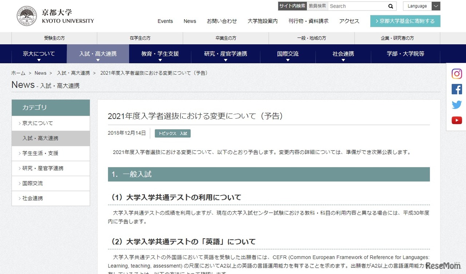The width and height of the screenshot is (466, 274).
Task: Expand 学生生活・支援 in category sidebar
Action: 51,153
